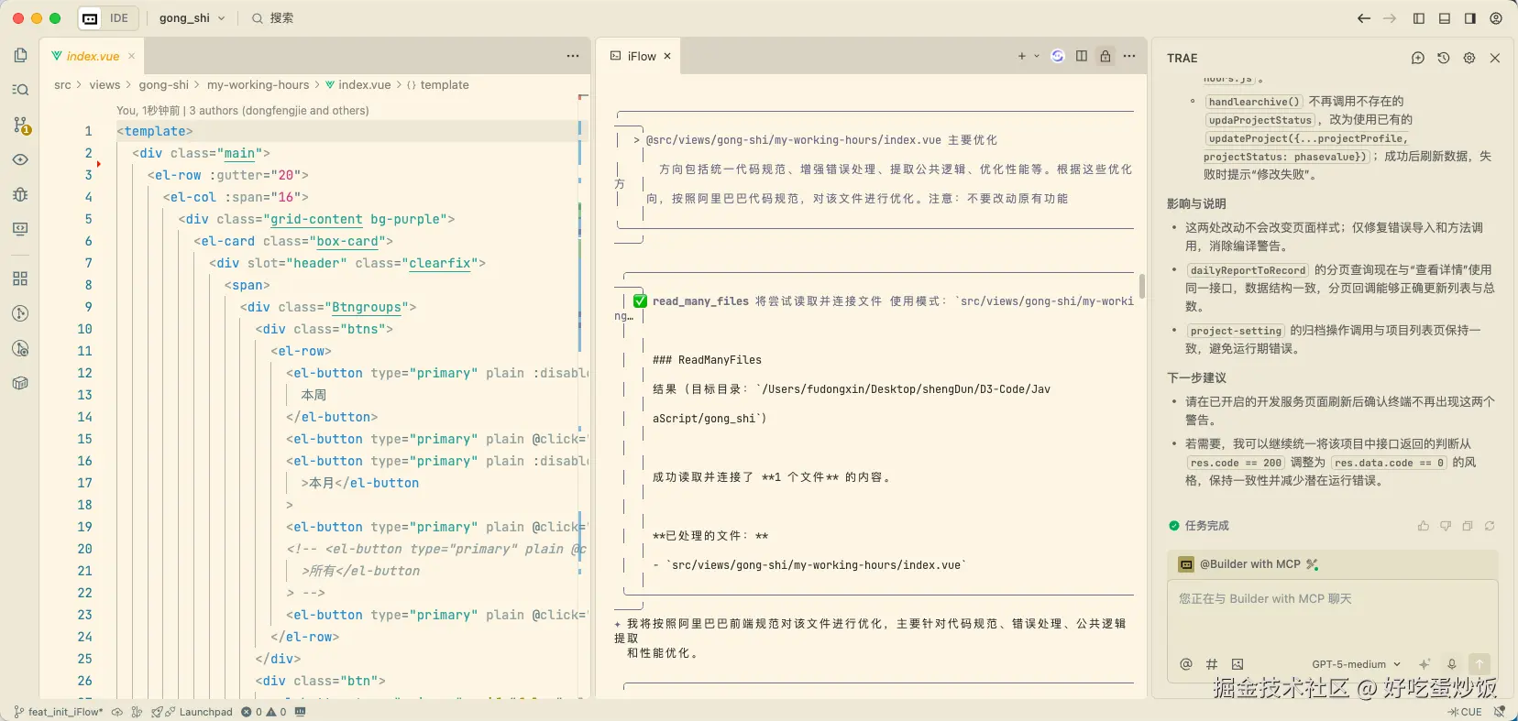Open the Extensions icon in the sidebar
Screen dimensions: 1518x721
tap(20, 279)
